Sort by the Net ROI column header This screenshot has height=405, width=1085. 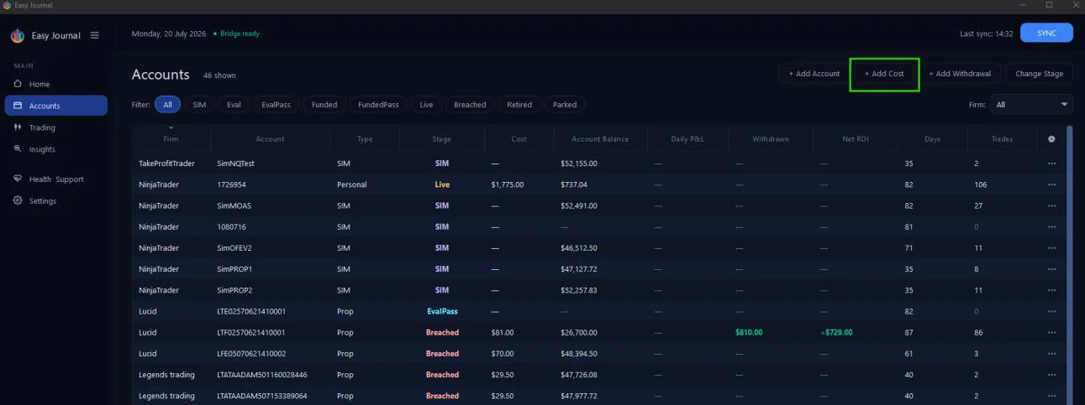[855, 139]
